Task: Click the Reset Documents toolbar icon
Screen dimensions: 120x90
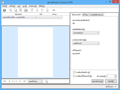Action: pos(21,10)
